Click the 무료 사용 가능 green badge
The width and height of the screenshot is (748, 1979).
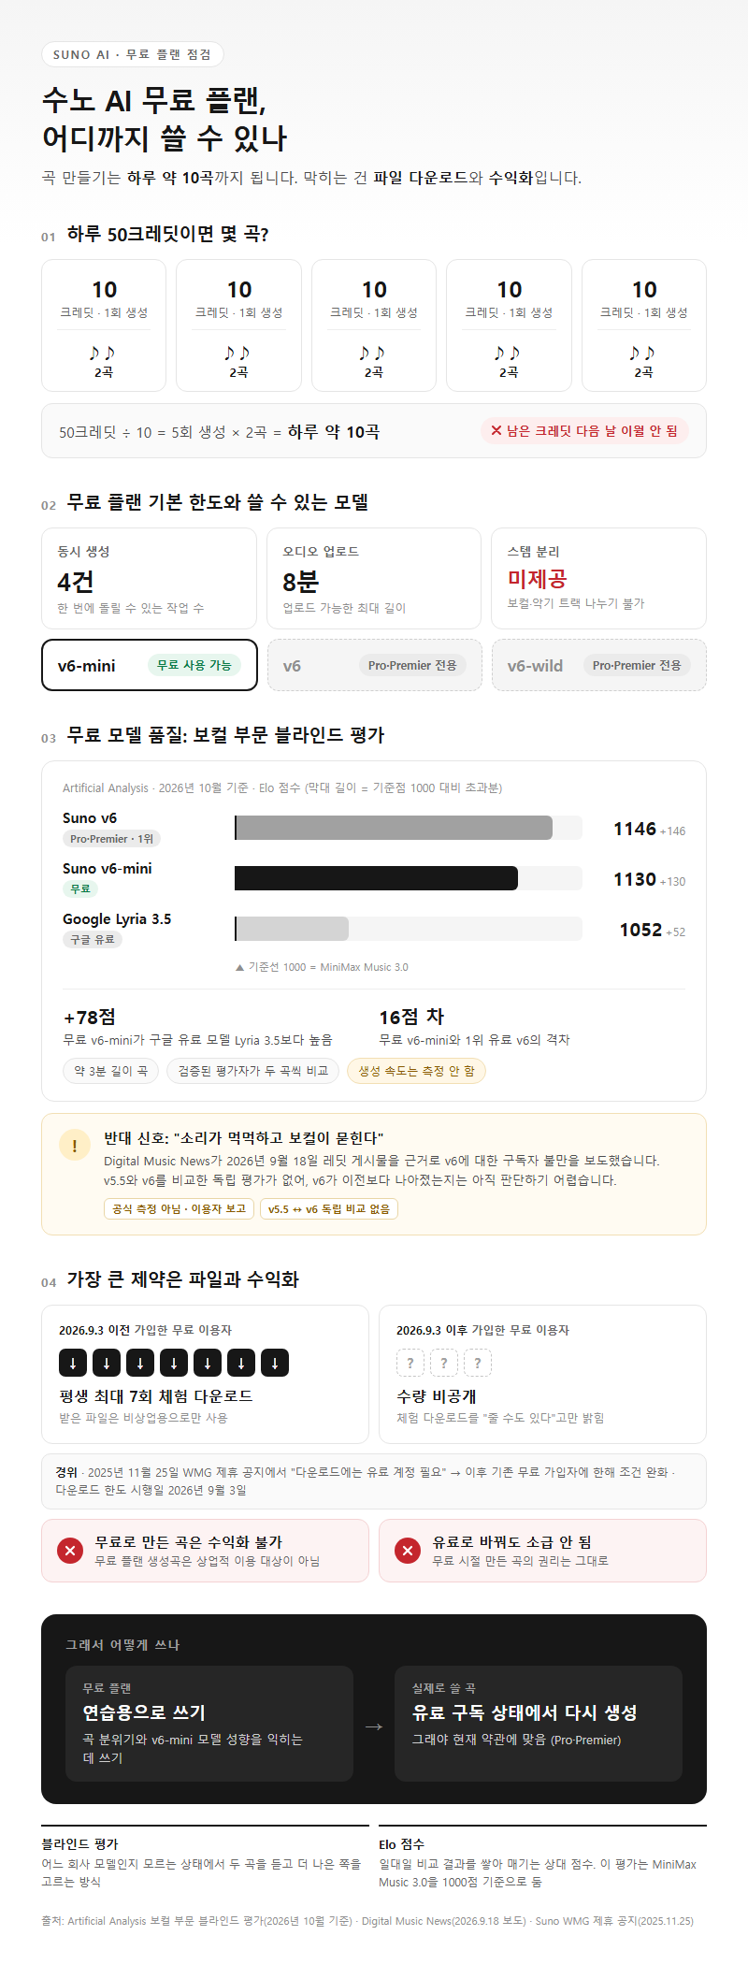pos(194,665)
